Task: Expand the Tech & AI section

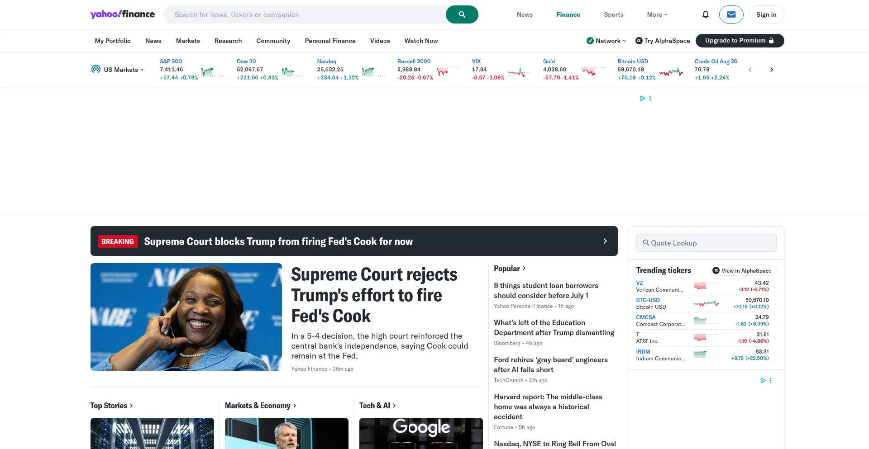Action: coord(378,406)
